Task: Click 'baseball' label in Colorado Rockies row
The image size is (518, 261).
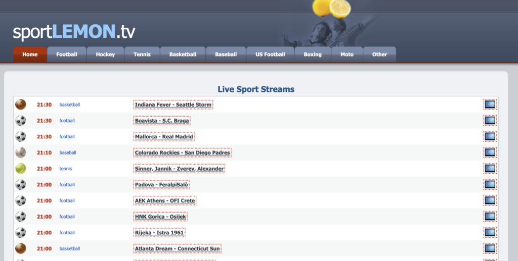Action: click(x=68, y=152)
